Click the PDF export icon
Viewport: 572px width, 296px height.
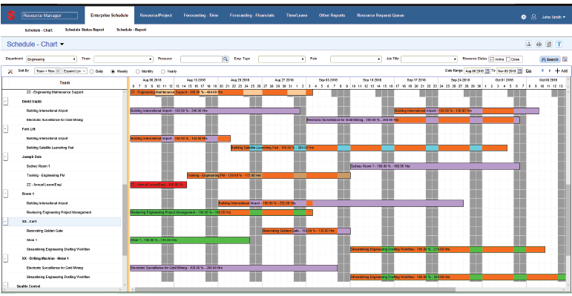[x=528, y=45]
